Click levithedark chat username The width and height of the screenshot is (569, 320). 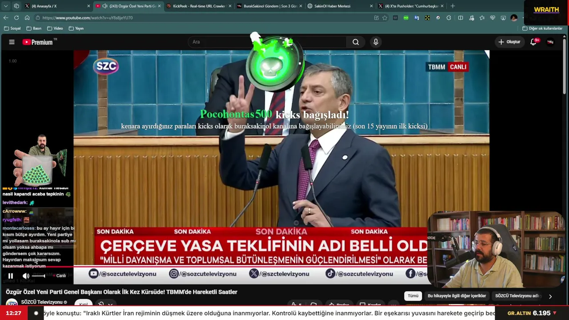15,203
